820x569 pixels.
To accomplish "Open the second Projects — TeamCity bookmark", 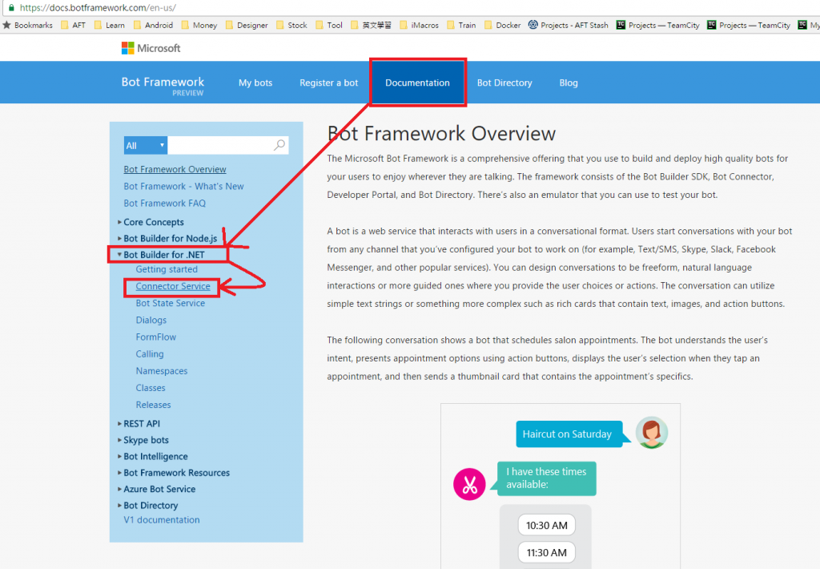I will point(749,25).
